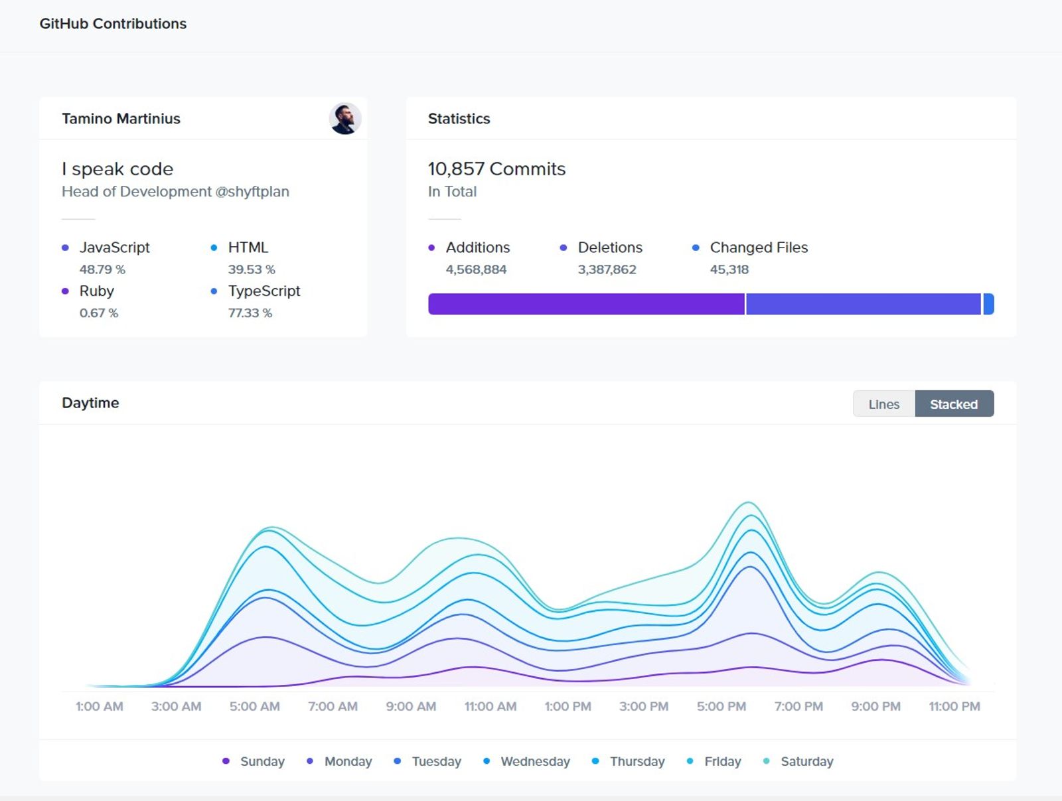Click the 5:00 PM axis label
Viewport: 1062px width, 801px height.
coord(721,707)
